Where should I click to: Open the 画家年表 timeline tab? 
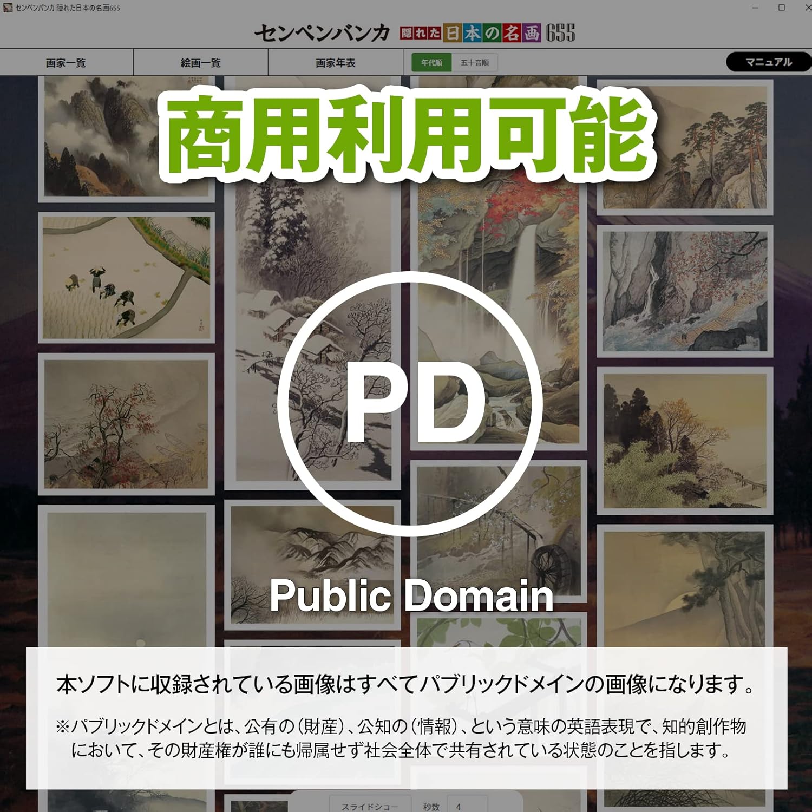[x=335, y=63]
